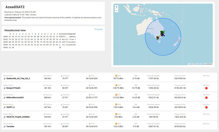Open NNEmelbourneAUS station
219x132 pixels.
(15, 97)
